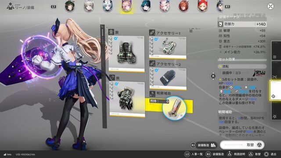Select the dark teal-haired operator portrait
This screenshot has height=158, width=281.
tap(145, 6)
